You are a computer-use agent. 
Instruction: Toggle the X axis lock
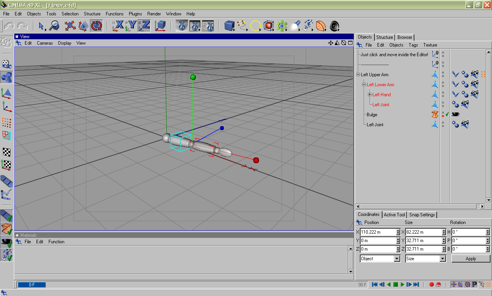[118, 26]
